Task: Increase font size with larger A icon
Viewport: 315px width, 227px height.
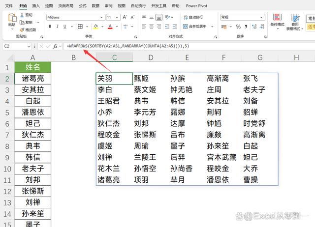Action: [125, 17]
